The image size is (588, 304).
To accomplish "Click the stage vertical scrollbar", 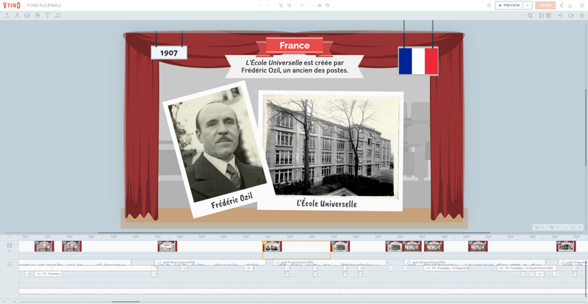I will pos(586,128).
